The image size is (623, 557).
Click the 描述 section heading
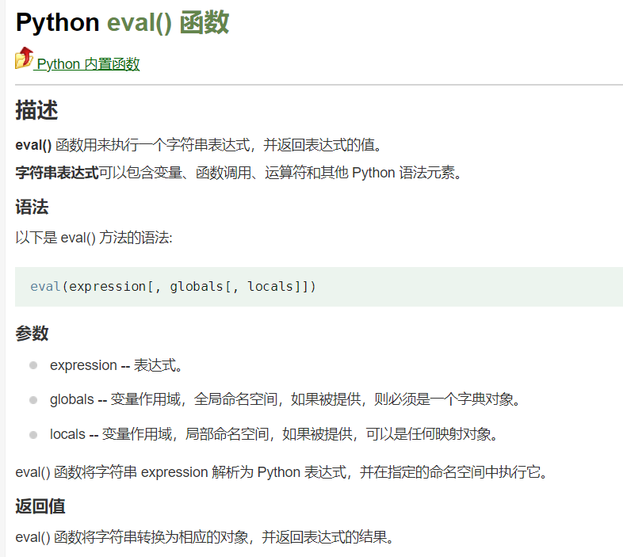[x=36, y=111]
